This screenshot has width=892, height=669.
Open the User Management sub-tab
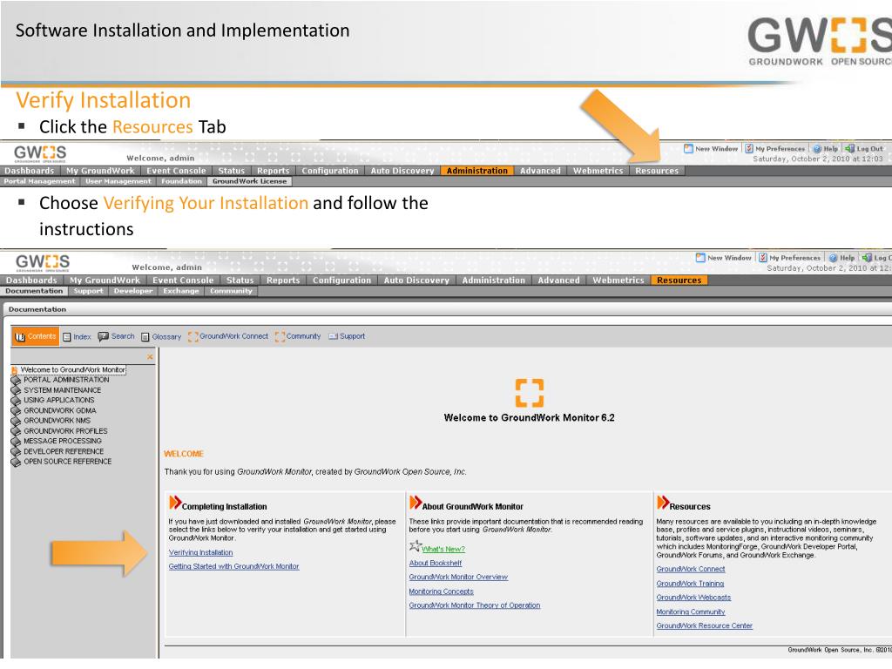[118, 181]
